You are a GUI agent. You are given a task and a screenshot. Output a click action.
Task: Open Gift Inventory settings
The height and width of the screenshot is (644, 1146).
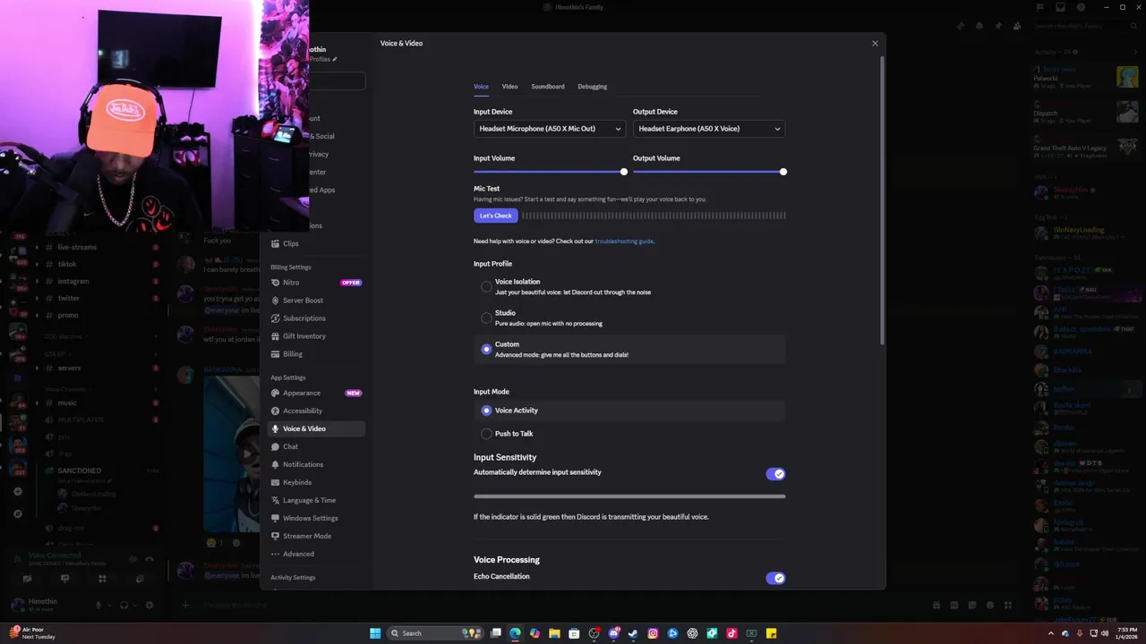(x=316, y=336)
